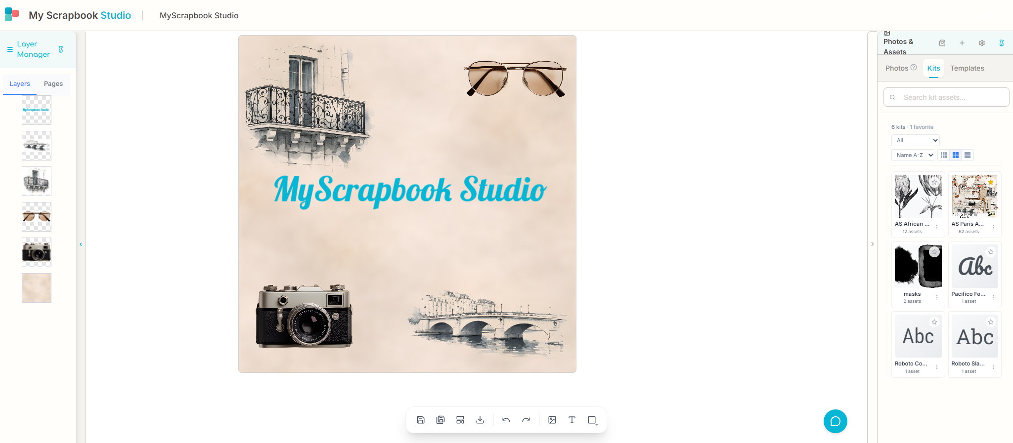
Task: Select the sunglasses image on the canvas
Action: 515,79
